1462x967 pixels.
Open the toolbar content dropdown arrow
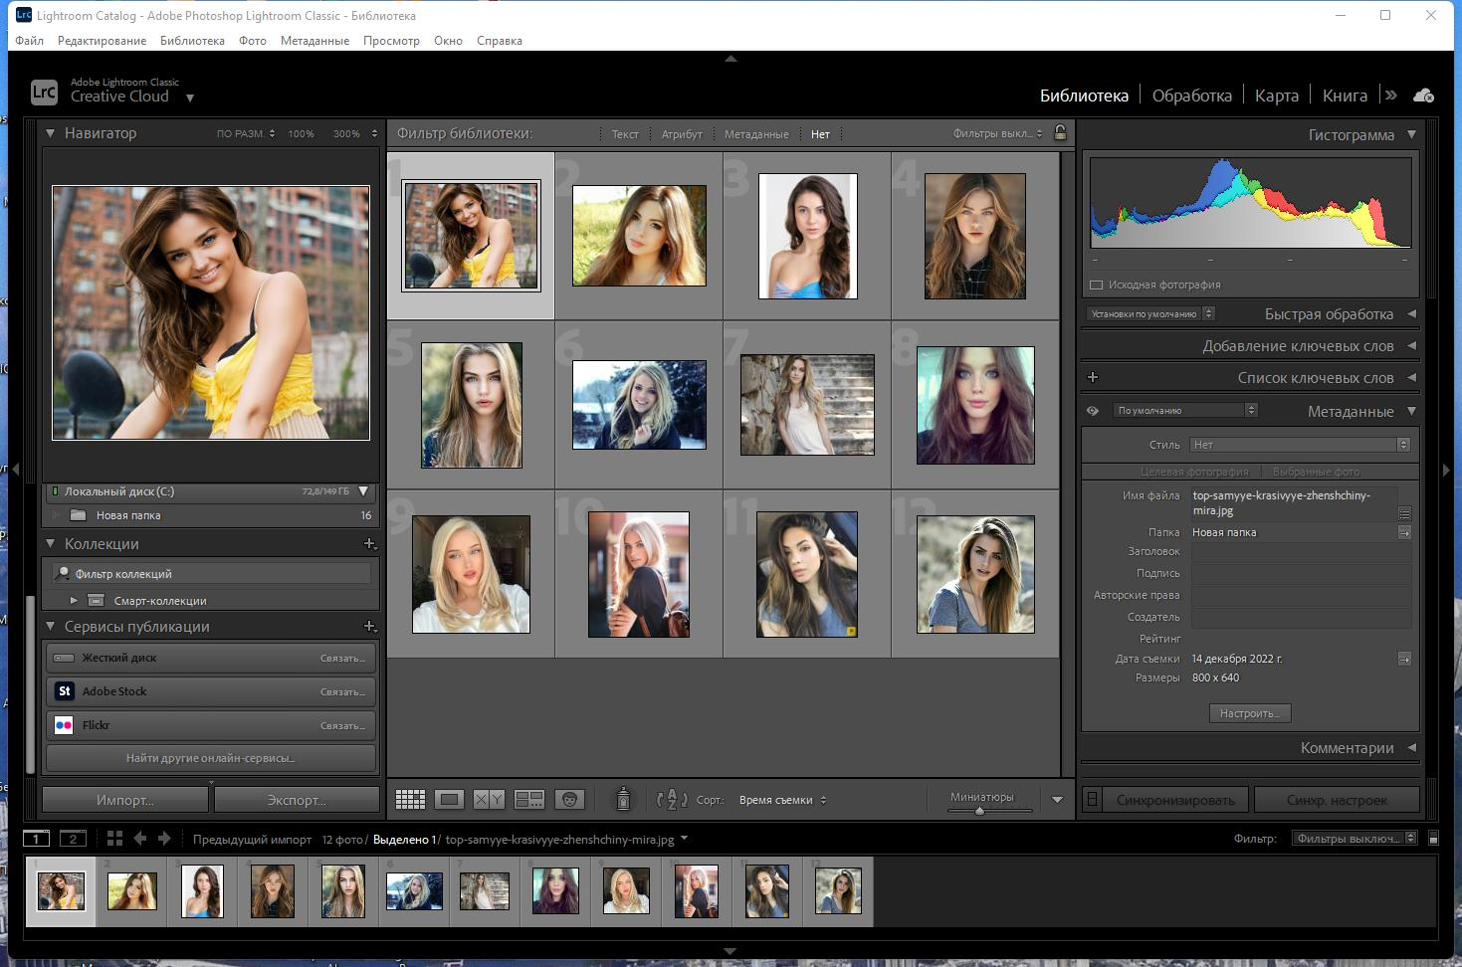(1057, 799)
